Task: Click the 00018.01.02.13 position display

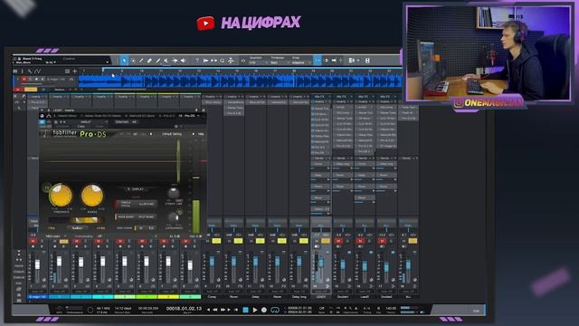Action: point(184,308)
